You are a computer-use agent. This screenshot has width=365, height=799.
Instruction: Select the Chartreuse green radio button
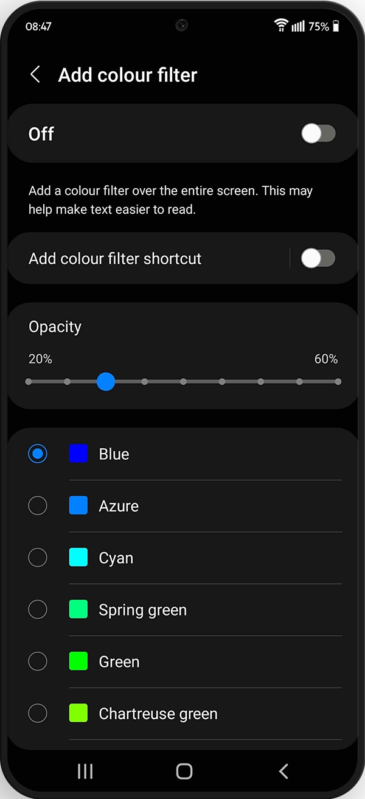[x=38, y=713]
